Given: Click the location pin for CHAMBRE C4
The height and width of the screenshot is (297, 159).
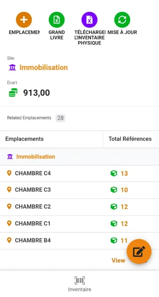Looking at the screenshot, I should (x=9, y=173).
